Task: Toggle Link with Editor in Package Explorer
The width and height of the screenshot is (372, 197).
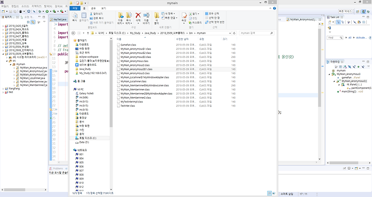Action: pos(33,22)
